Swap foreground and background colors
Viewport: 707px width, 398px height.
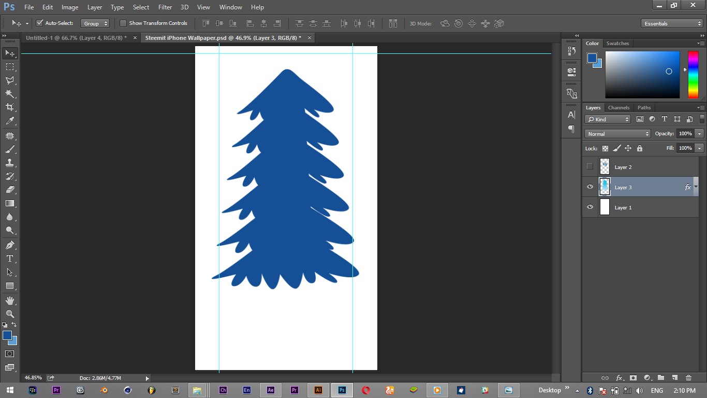point(14,325)
